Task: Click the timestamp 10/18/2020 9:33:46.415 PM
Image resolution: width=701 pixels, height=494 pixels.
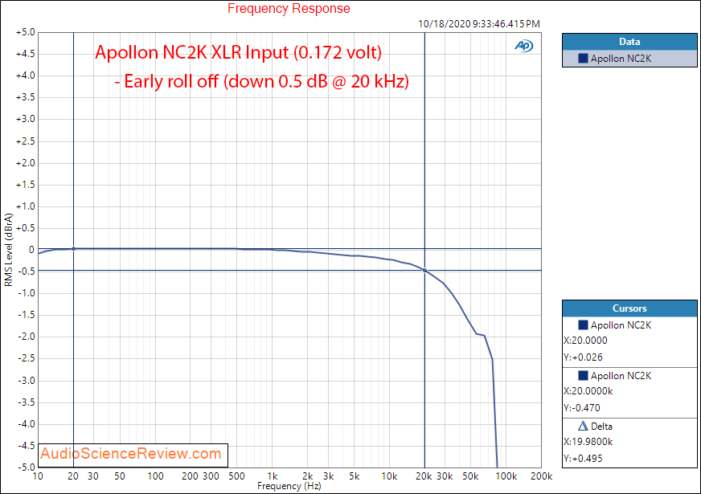Action: click(479, 23)
